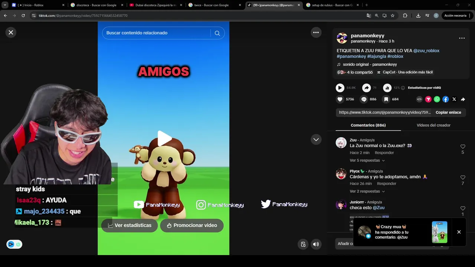Share video to Facebook

(x=446, y=99)
